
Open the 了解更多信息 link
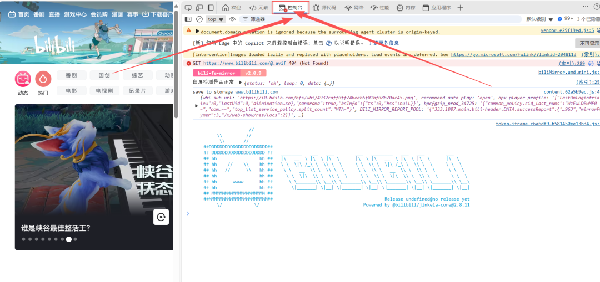[x=382, y=43]
